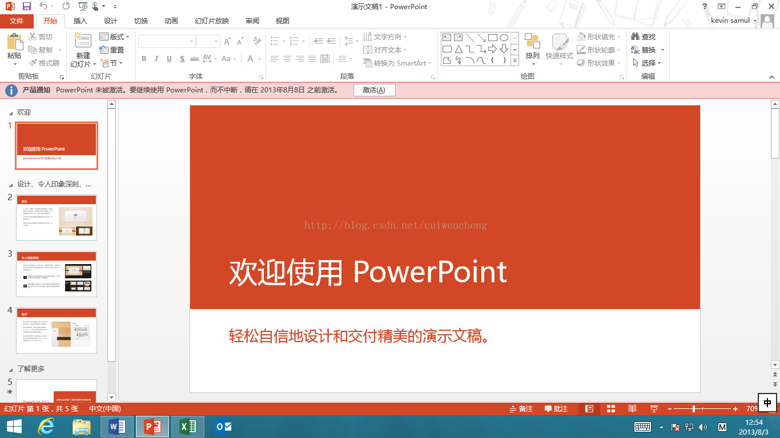Select the oval shape in shapes gallery
This screenshot has height=438, width=780.
504,38
